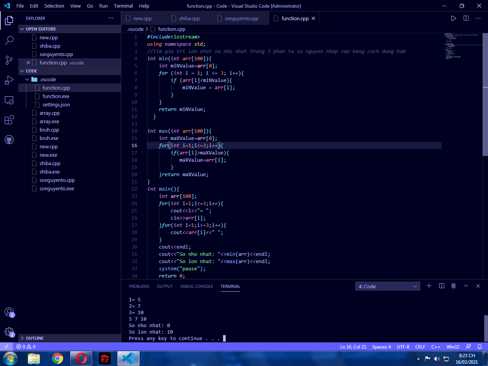Screen dimensions: 488x366
Task: Kill the terminal with trash icon
Action: click(453, 286)
